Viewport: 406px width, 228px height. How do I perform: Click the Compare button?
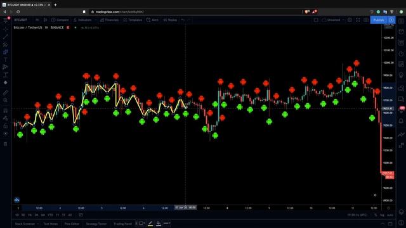coord(60,20)
